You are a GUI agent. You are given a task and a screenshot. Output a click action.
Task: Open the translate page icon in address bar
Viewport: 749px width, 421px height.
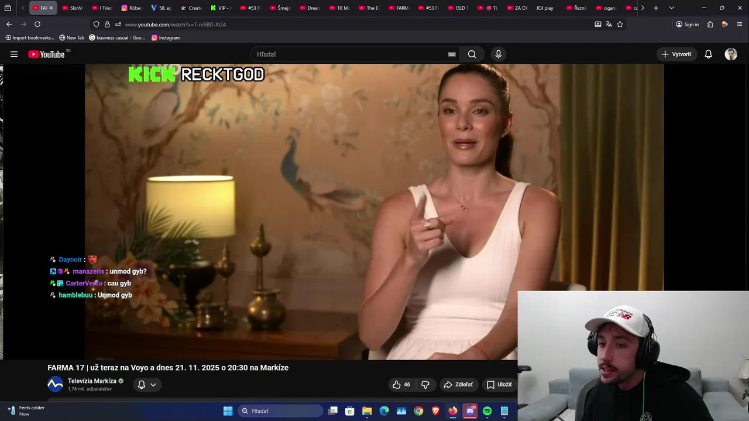609,25
